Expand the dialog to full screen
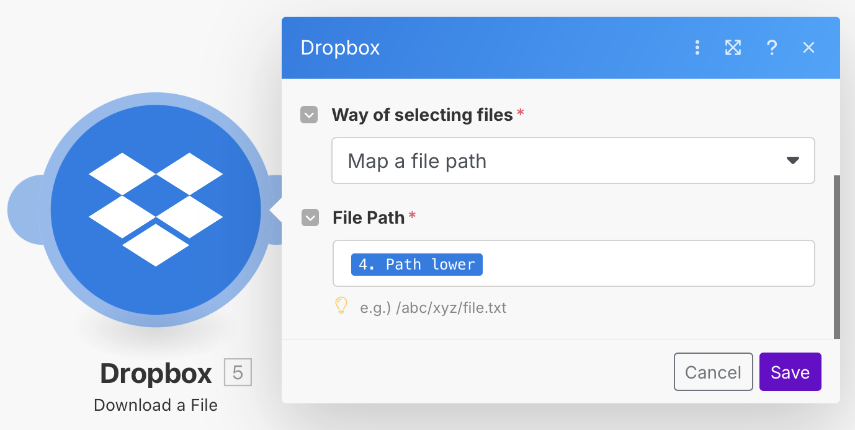Screen dimensions: 855x430 click(x=733, y=48)
